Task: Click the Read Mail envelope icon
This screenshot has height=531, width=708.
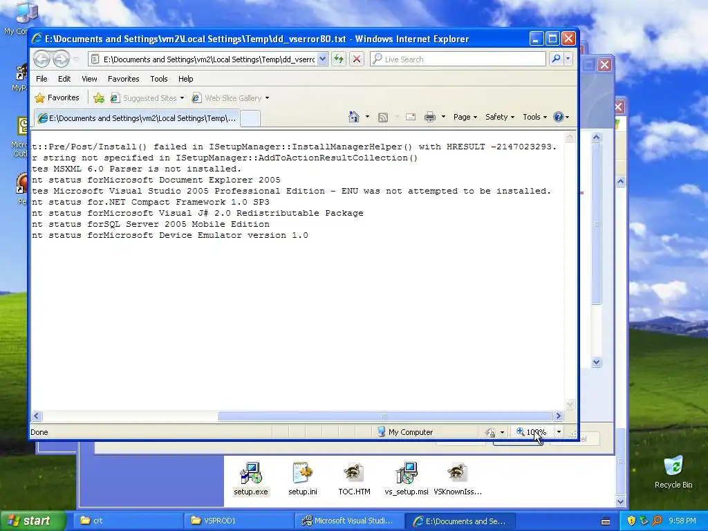Action: pos(411,117)
